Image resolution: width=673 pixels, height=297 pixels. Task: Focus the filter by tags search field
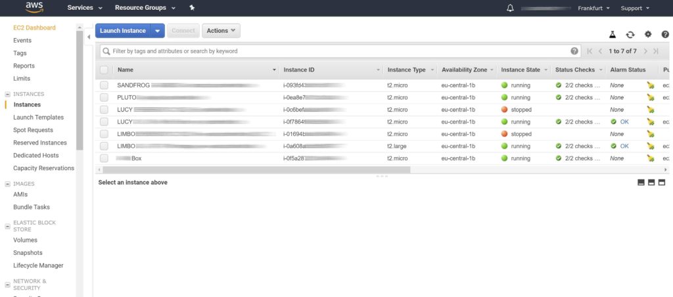(x=341, y=51)
